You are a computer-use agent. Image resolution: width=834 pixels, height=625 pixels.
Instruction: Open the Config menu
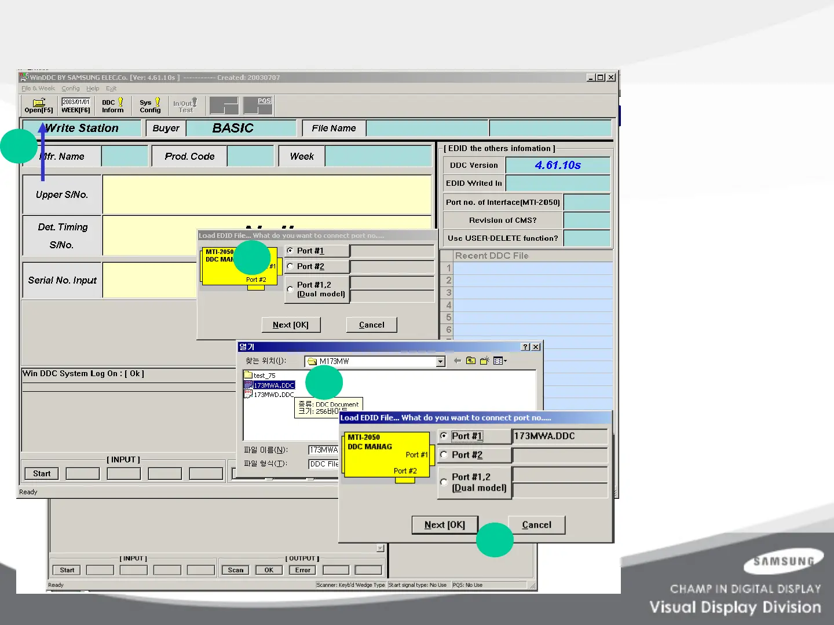click(x=71, y=89)
